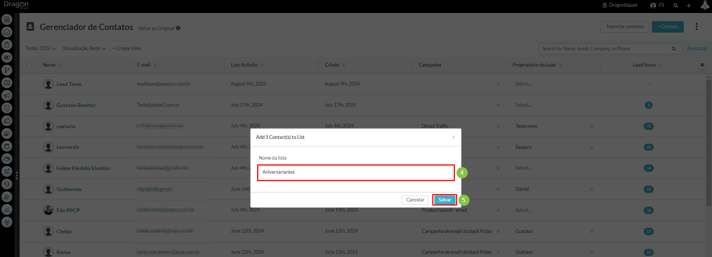Open the contacts icon in left sidebar
The width and height of the screenshot is (712, 257).
(x=7, y=19)
